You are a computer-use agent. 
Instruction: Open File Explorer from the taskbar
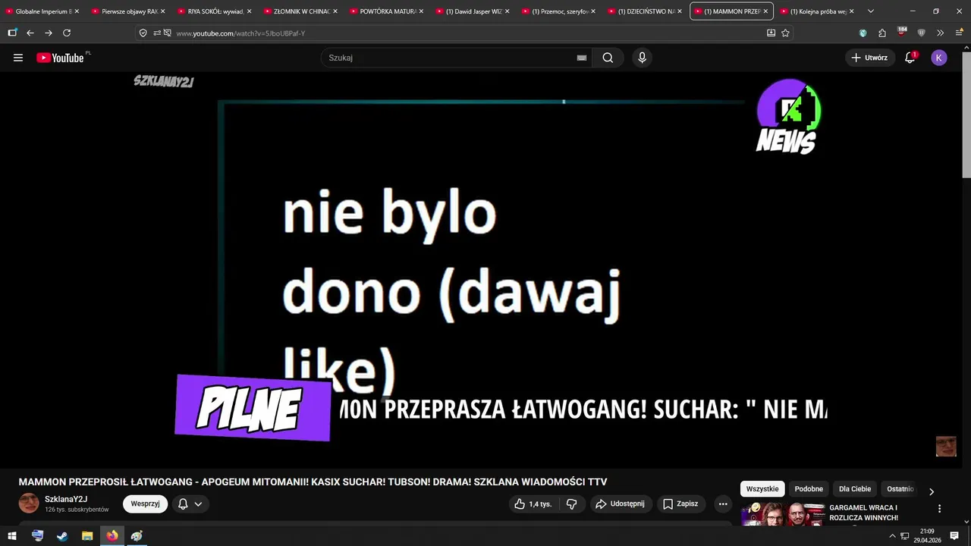click(x=87, y=535)
